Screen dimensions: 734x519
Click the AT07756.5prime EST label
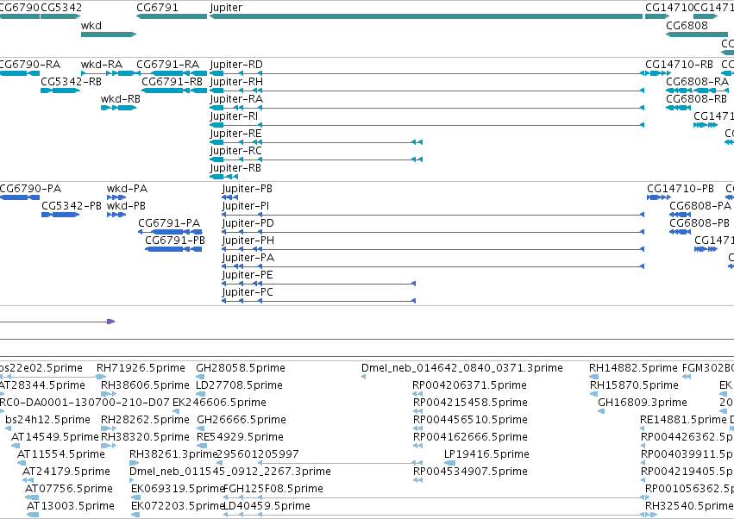[69, 490]
